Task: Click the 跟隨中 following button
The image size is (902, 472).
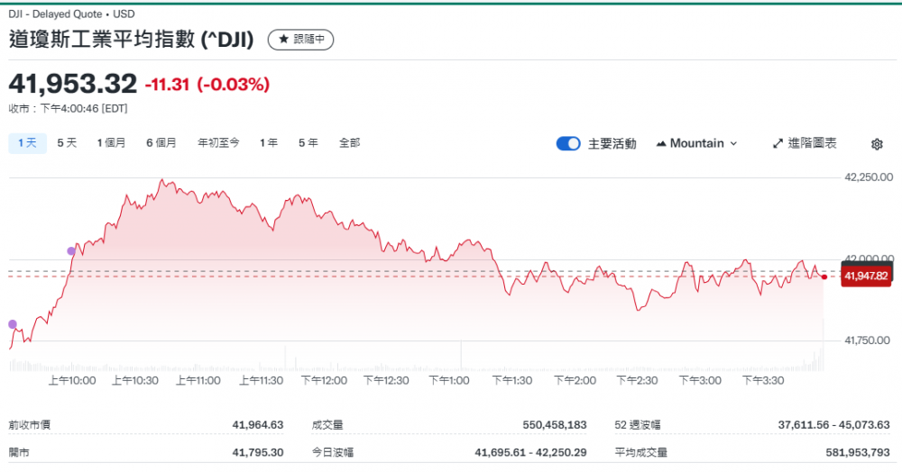Action: coord(301,40)
